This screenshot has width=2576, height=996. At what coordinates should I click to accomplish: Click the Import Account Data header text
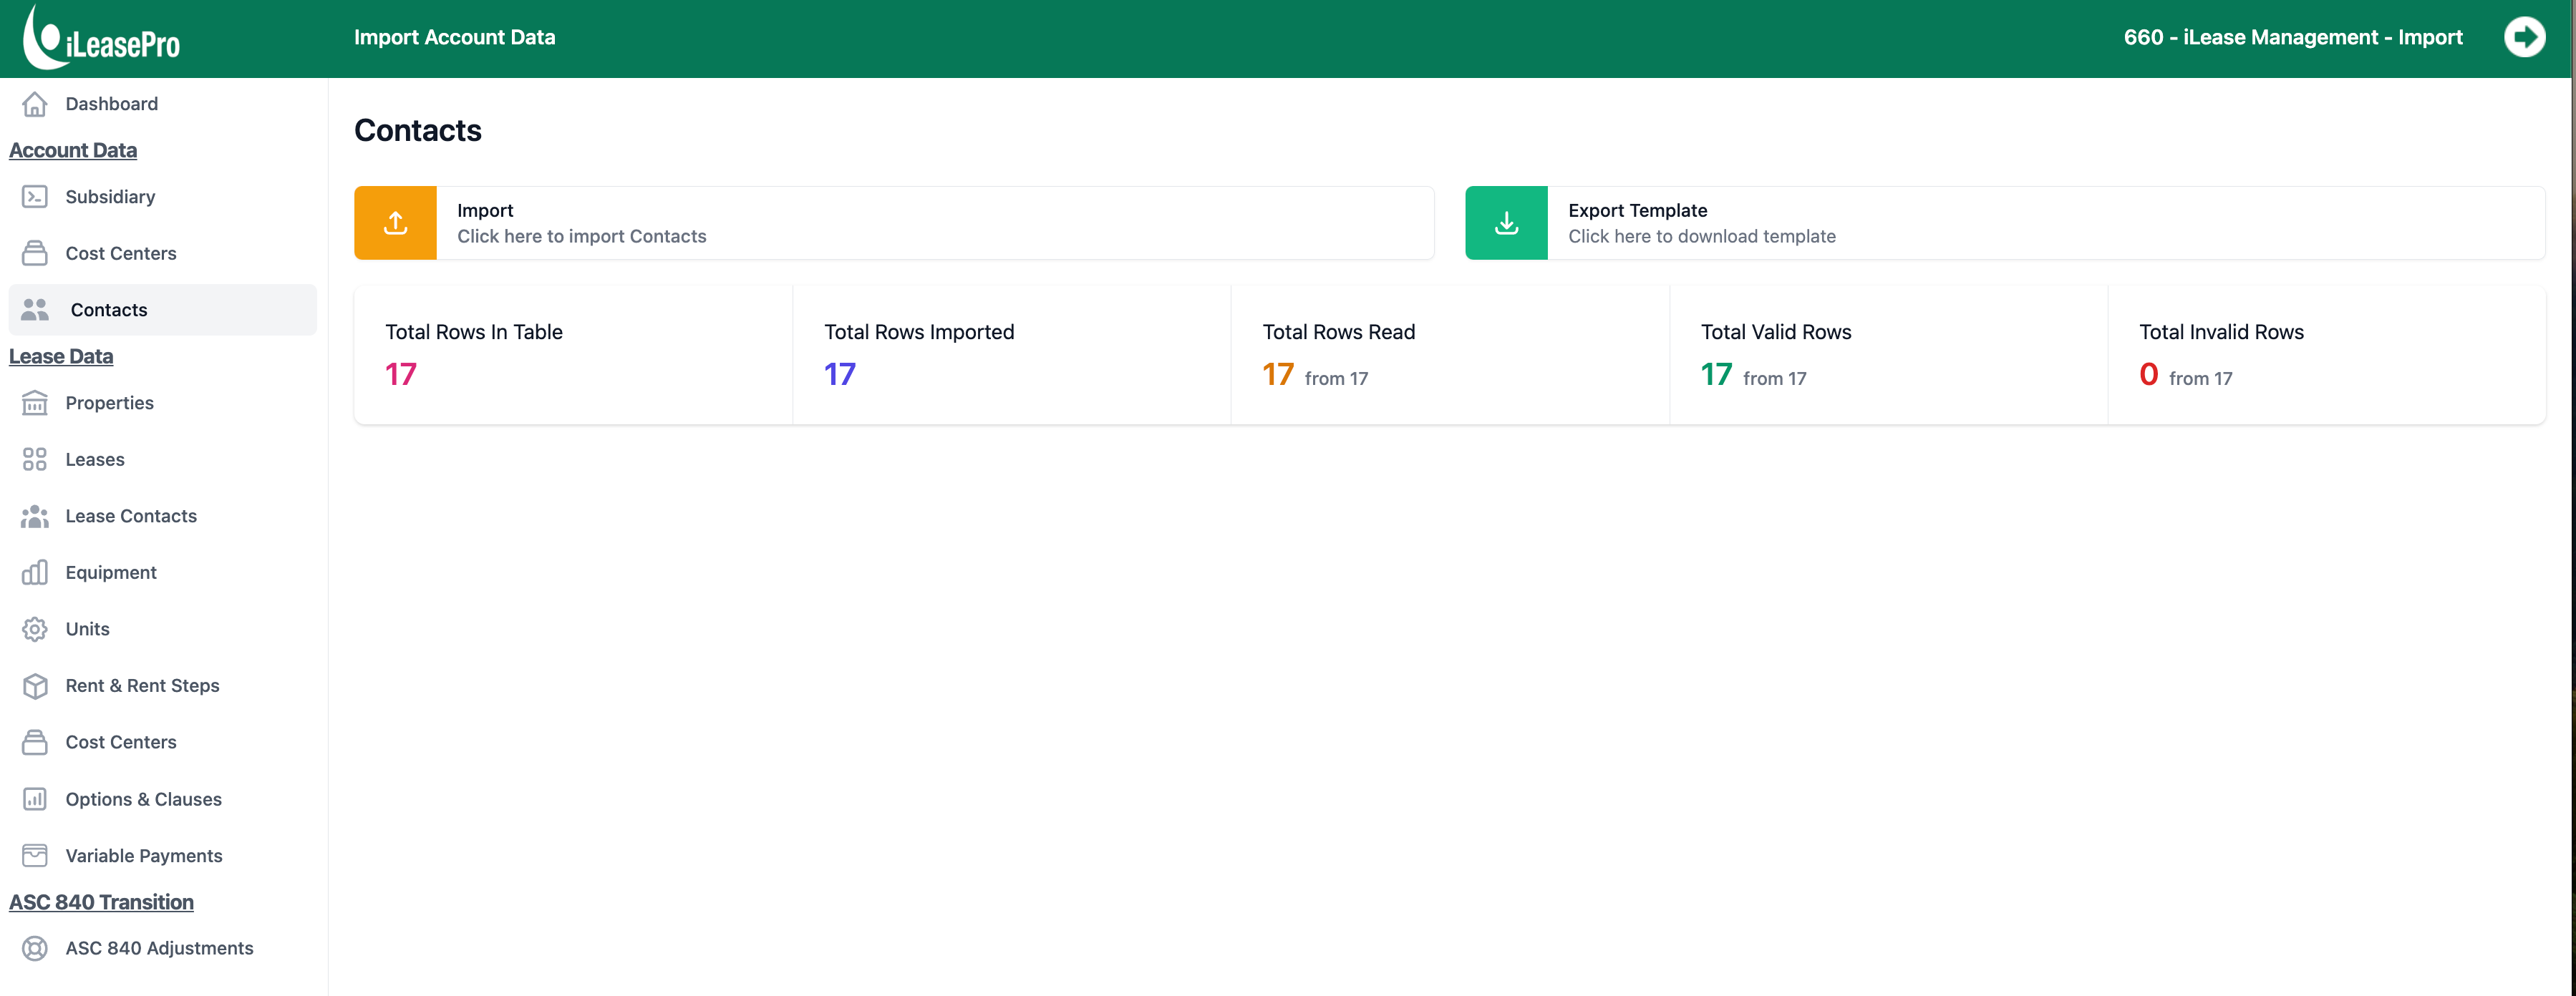[x=455, y=37]
